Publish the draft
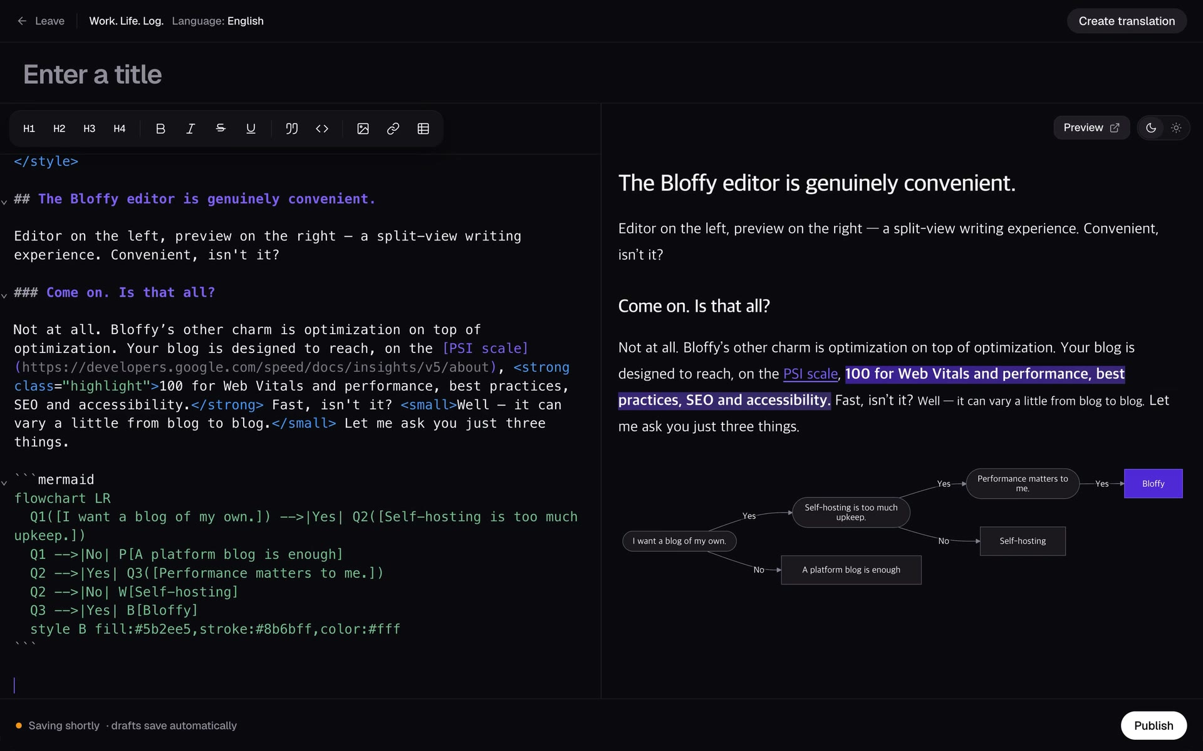 tap(1154, 725)
